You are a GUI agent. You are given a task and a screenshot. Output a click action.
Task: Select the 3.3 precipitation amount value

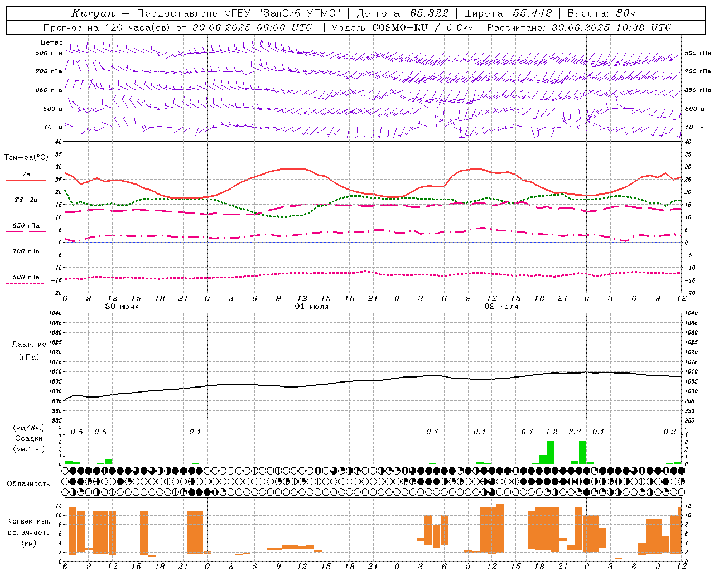(x=575, y=432)
